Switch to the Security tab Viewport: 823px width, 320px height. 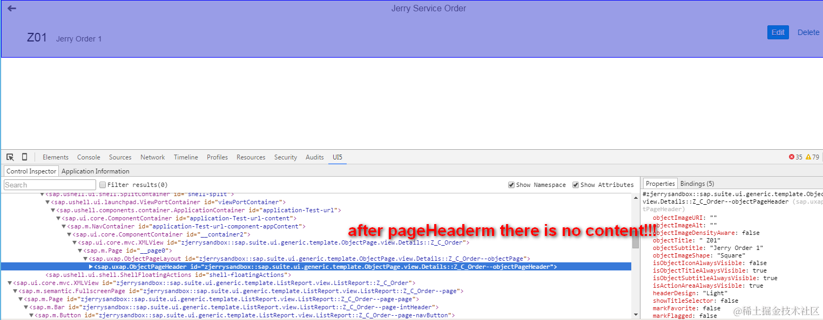286,157
